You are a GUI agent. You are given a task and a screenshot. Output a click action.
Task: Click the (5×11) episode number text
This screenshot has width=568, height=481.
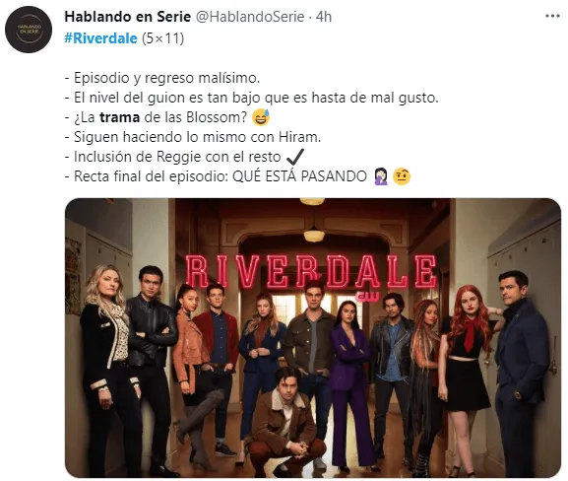(x=162, y=38)
